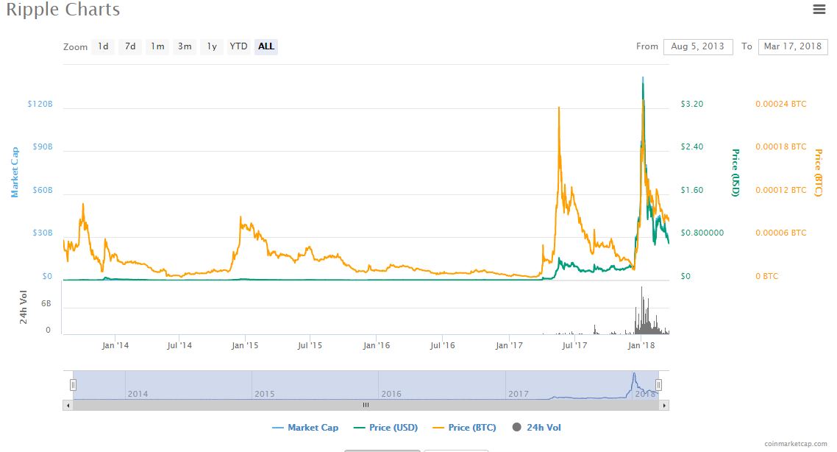Image resolution: width=837 pixels, height=452 pixels.
Task: Toggle Market Cap series in legend
Action: (305, 428)
